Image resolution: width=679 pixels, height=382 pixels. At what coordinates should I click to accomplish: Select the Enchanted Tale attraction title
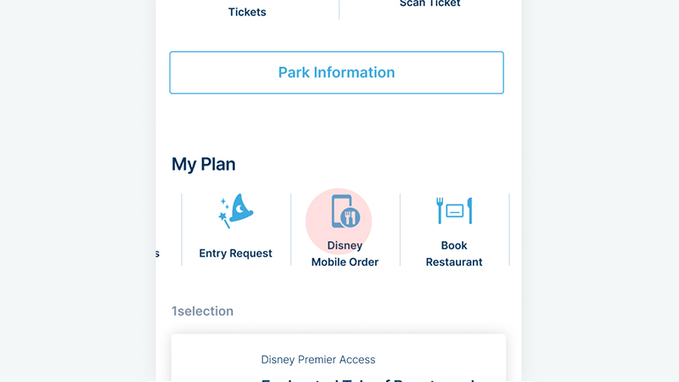367,379
